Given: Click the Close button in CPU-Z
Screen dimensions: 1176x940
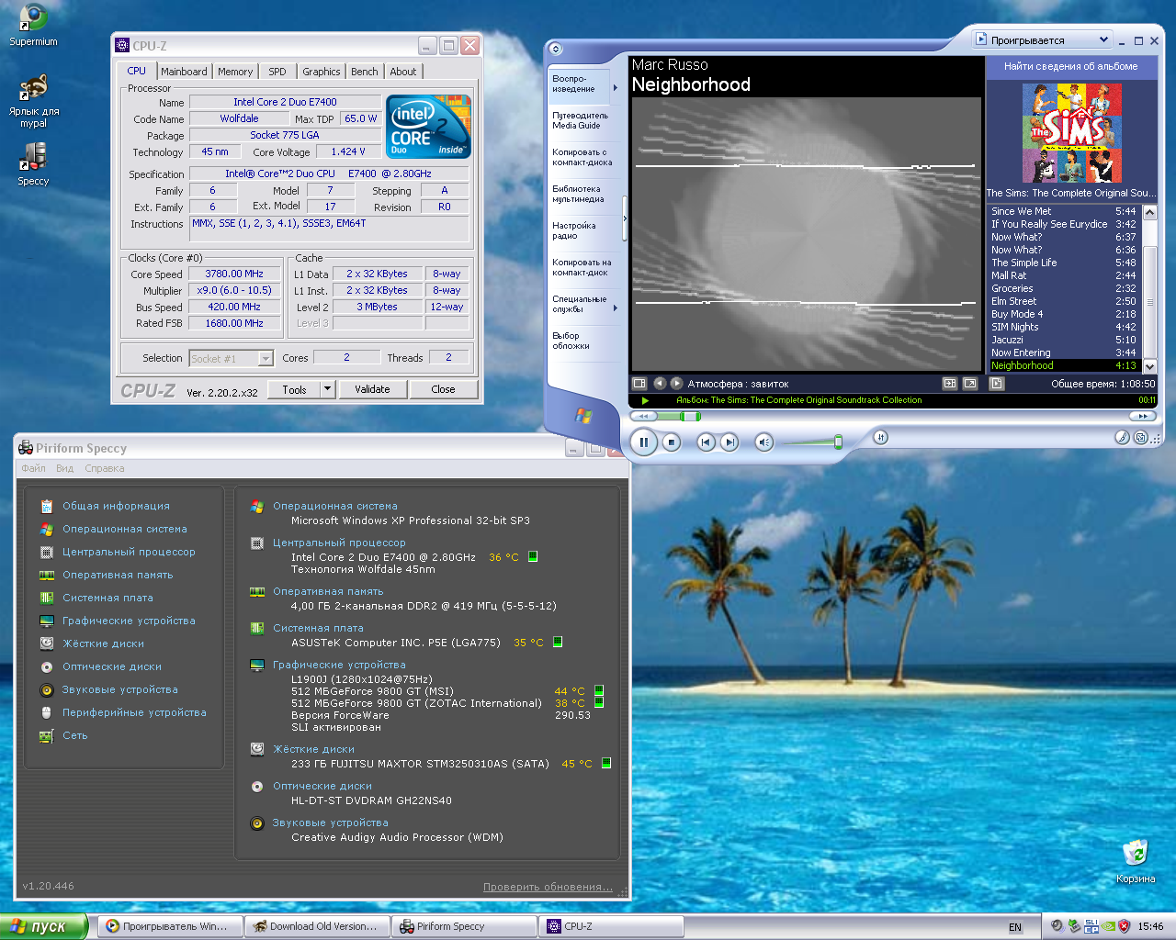Looking at the screenshot, I should click(x=443, y=389).
